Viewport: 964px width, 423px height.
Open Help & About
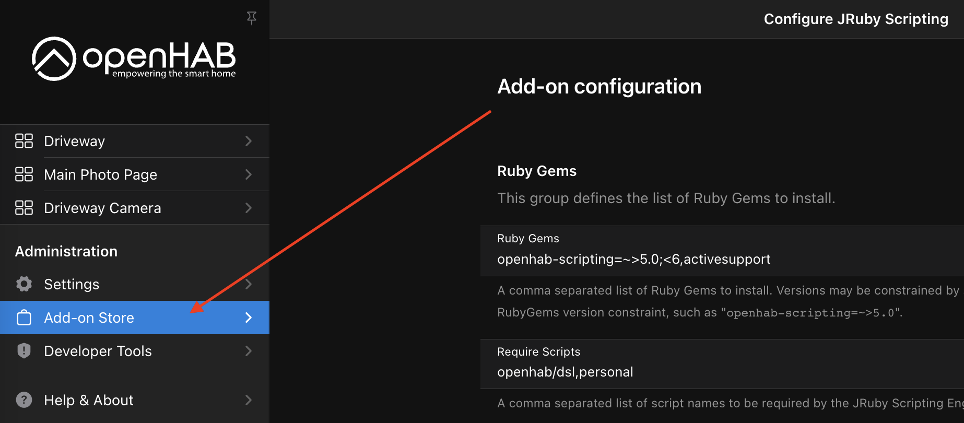(x=88, y=399)
